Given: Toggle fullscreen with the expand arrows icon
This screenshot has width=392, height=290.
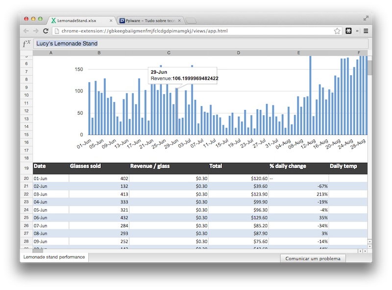Looking at the screenshot, I should (366, 18).
